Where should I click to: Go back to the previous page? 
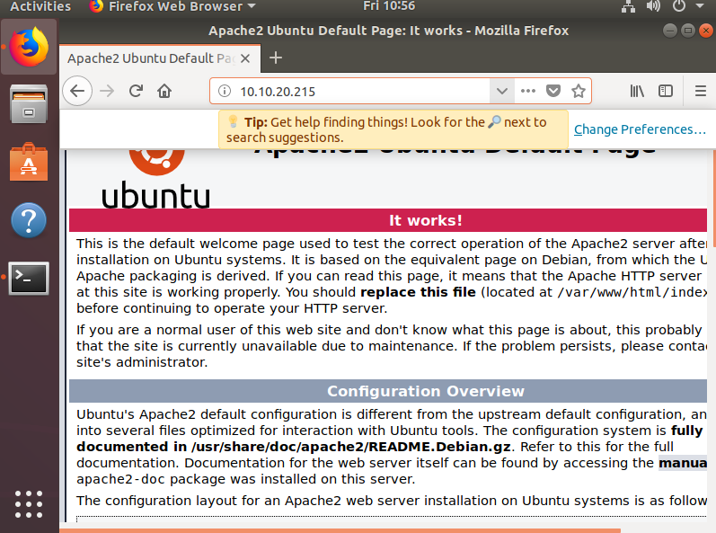point(77,91)
